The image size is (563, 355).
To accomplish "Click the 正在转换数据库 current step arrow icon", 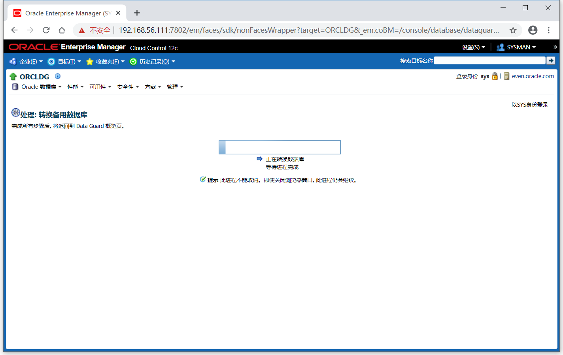I will (x=259, y=159).
